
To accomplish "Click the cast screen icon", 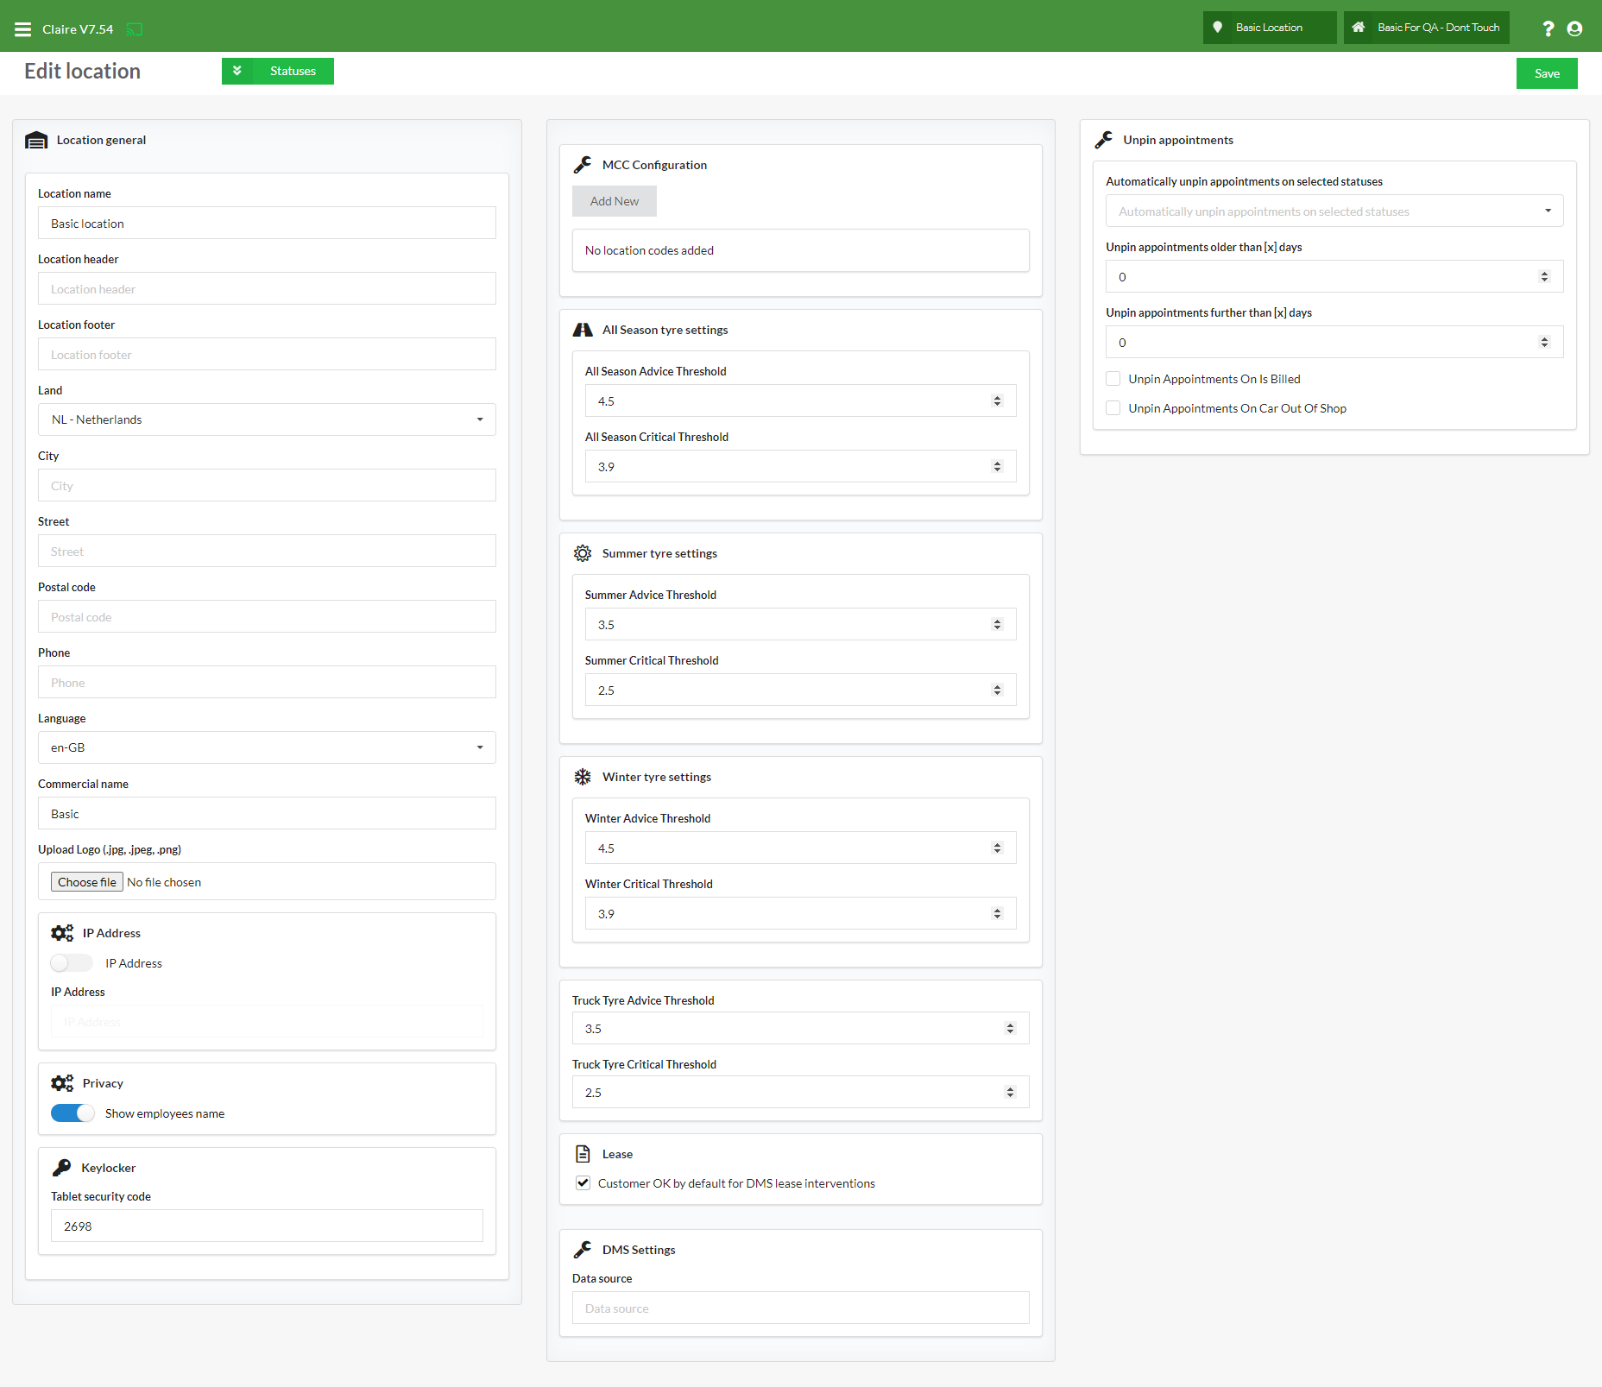I will pyautogui.click(x=134, y=29).
